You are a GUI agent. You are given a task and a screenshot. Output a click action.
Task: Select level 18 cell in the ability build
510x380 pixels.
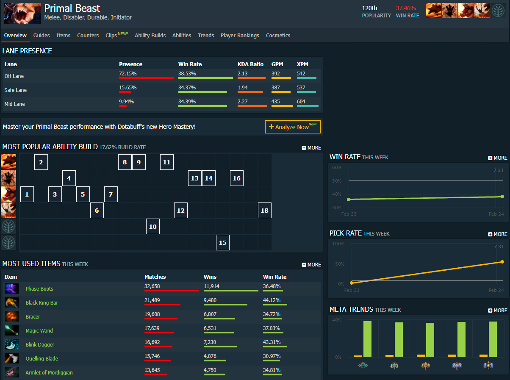click(265, 211)
